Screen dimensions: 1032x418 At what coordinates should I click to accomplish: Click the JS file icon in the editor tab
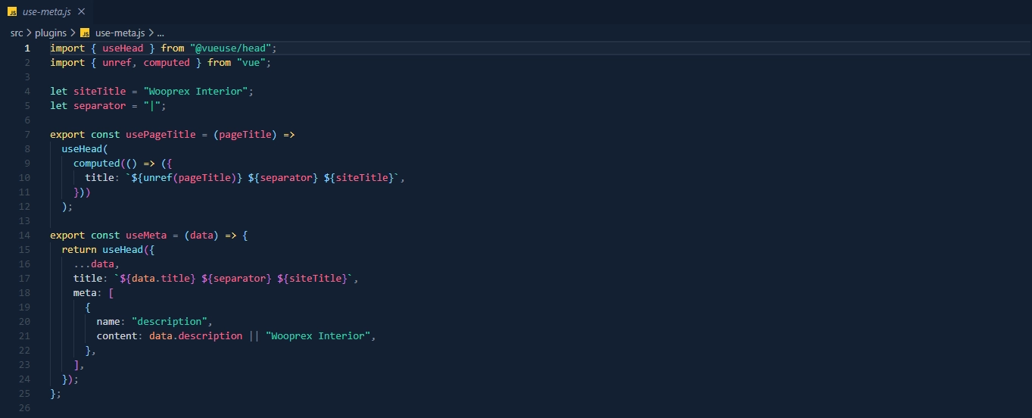coord(12,12)
